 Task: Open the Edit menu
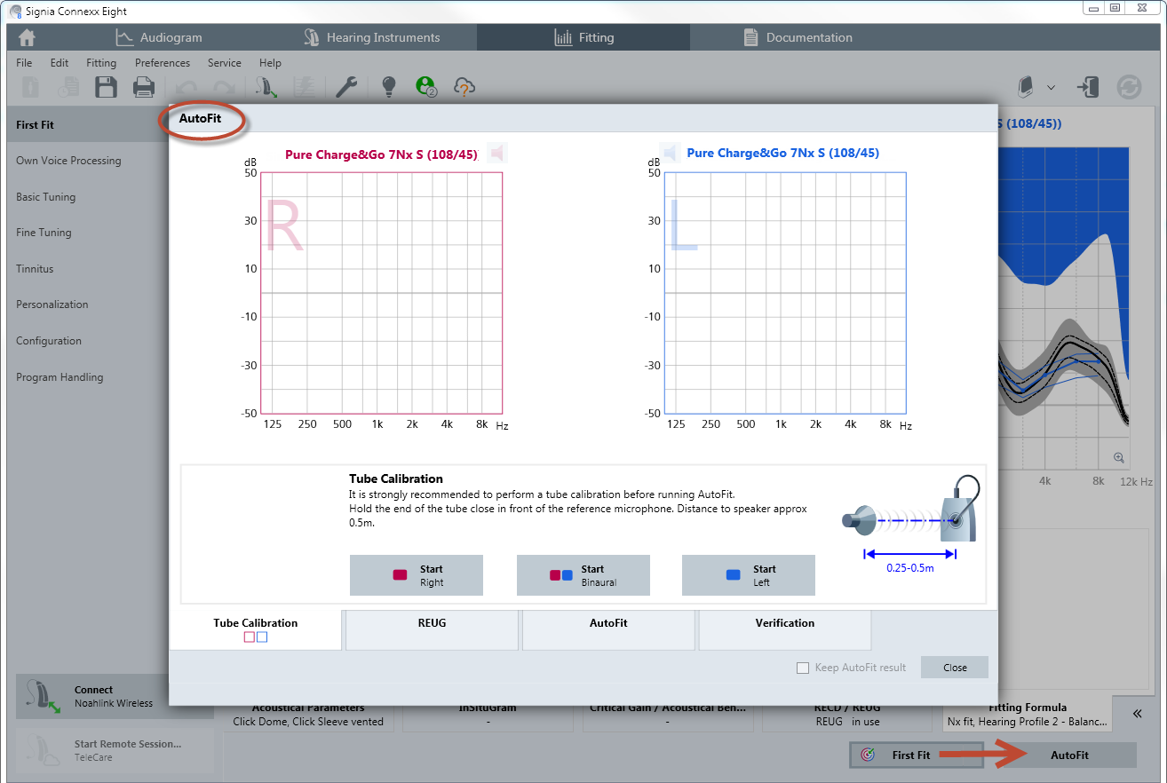[x=60, y=63]
